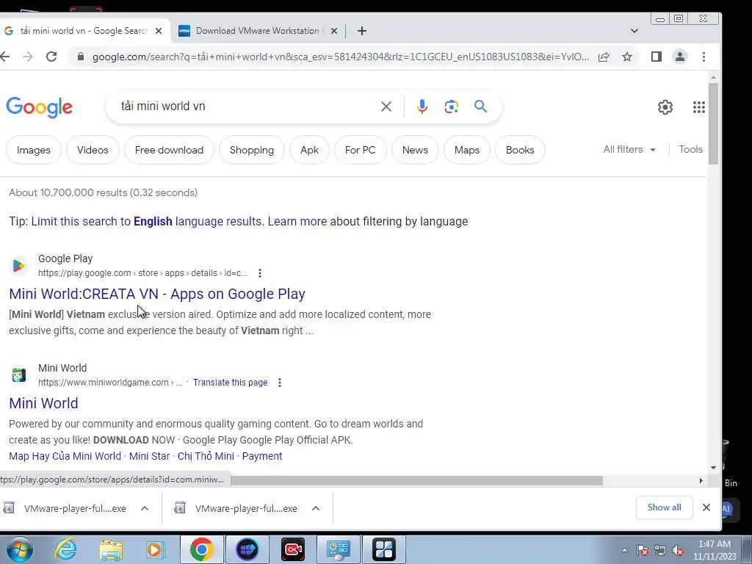Clear the search box with the X
The width and height of the screenshot is (752, 564).
coord(386,106)
